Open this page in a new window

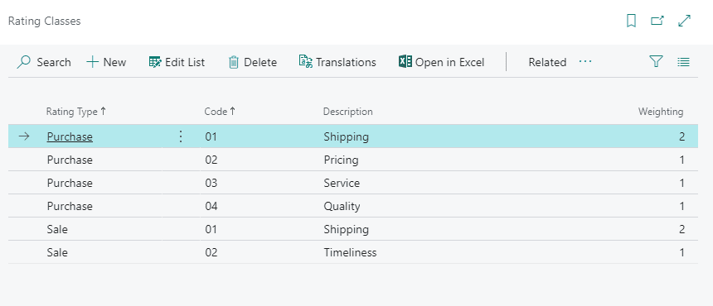(657, 21)
